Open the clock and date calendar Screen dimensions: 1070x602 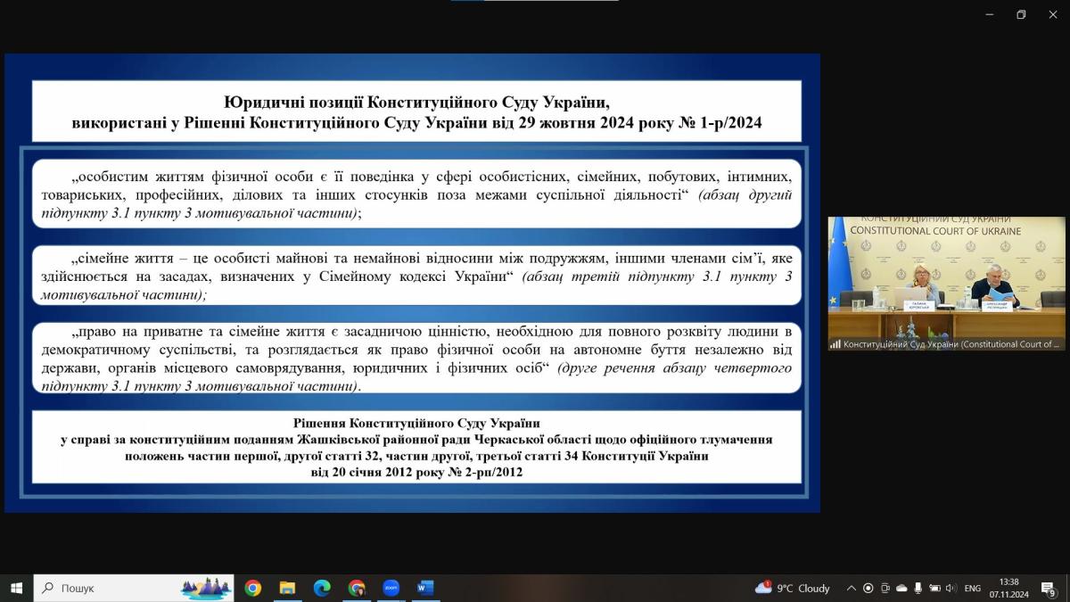1008,588
